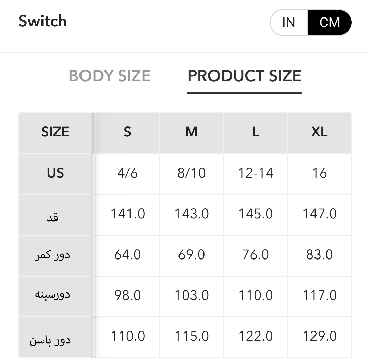Click the SIZE header cell
370x362 pixels.
(x=55, y=132)
